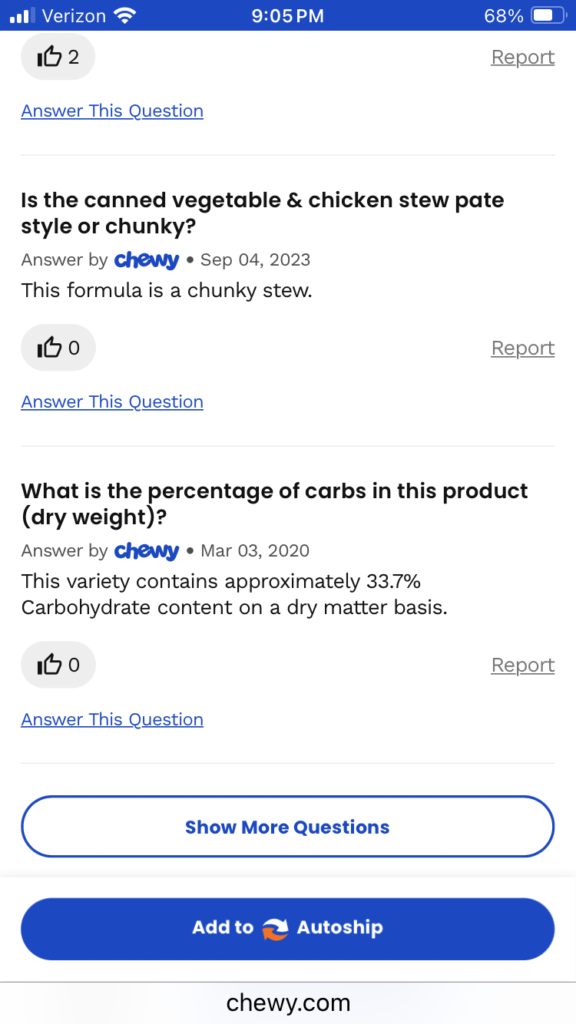This screenshot has width=576, height=1024.
Task: Thumbs-up the chunky stew answer
Action: pos(58,348)
